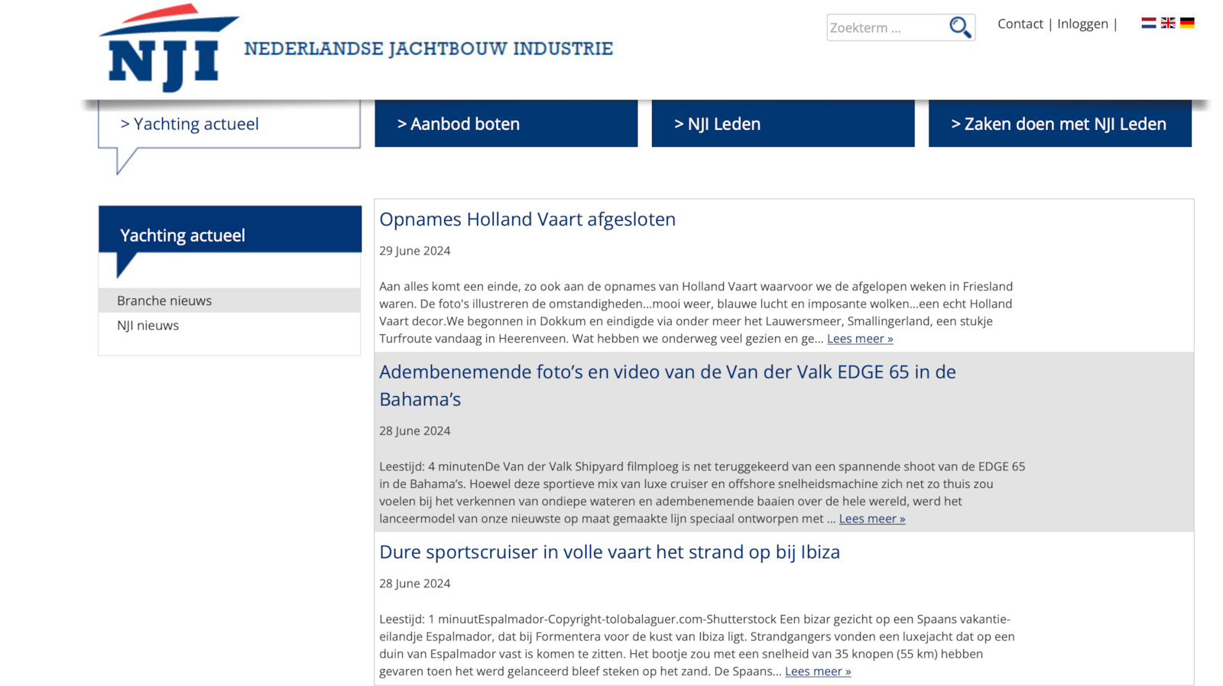Click the NJI logo
Image resolution: width=1223 pixels, height=686 pixels.
168,48
